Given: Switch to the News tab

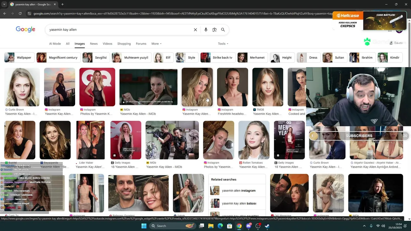Looking at the screenshot, I should point(94,44).
